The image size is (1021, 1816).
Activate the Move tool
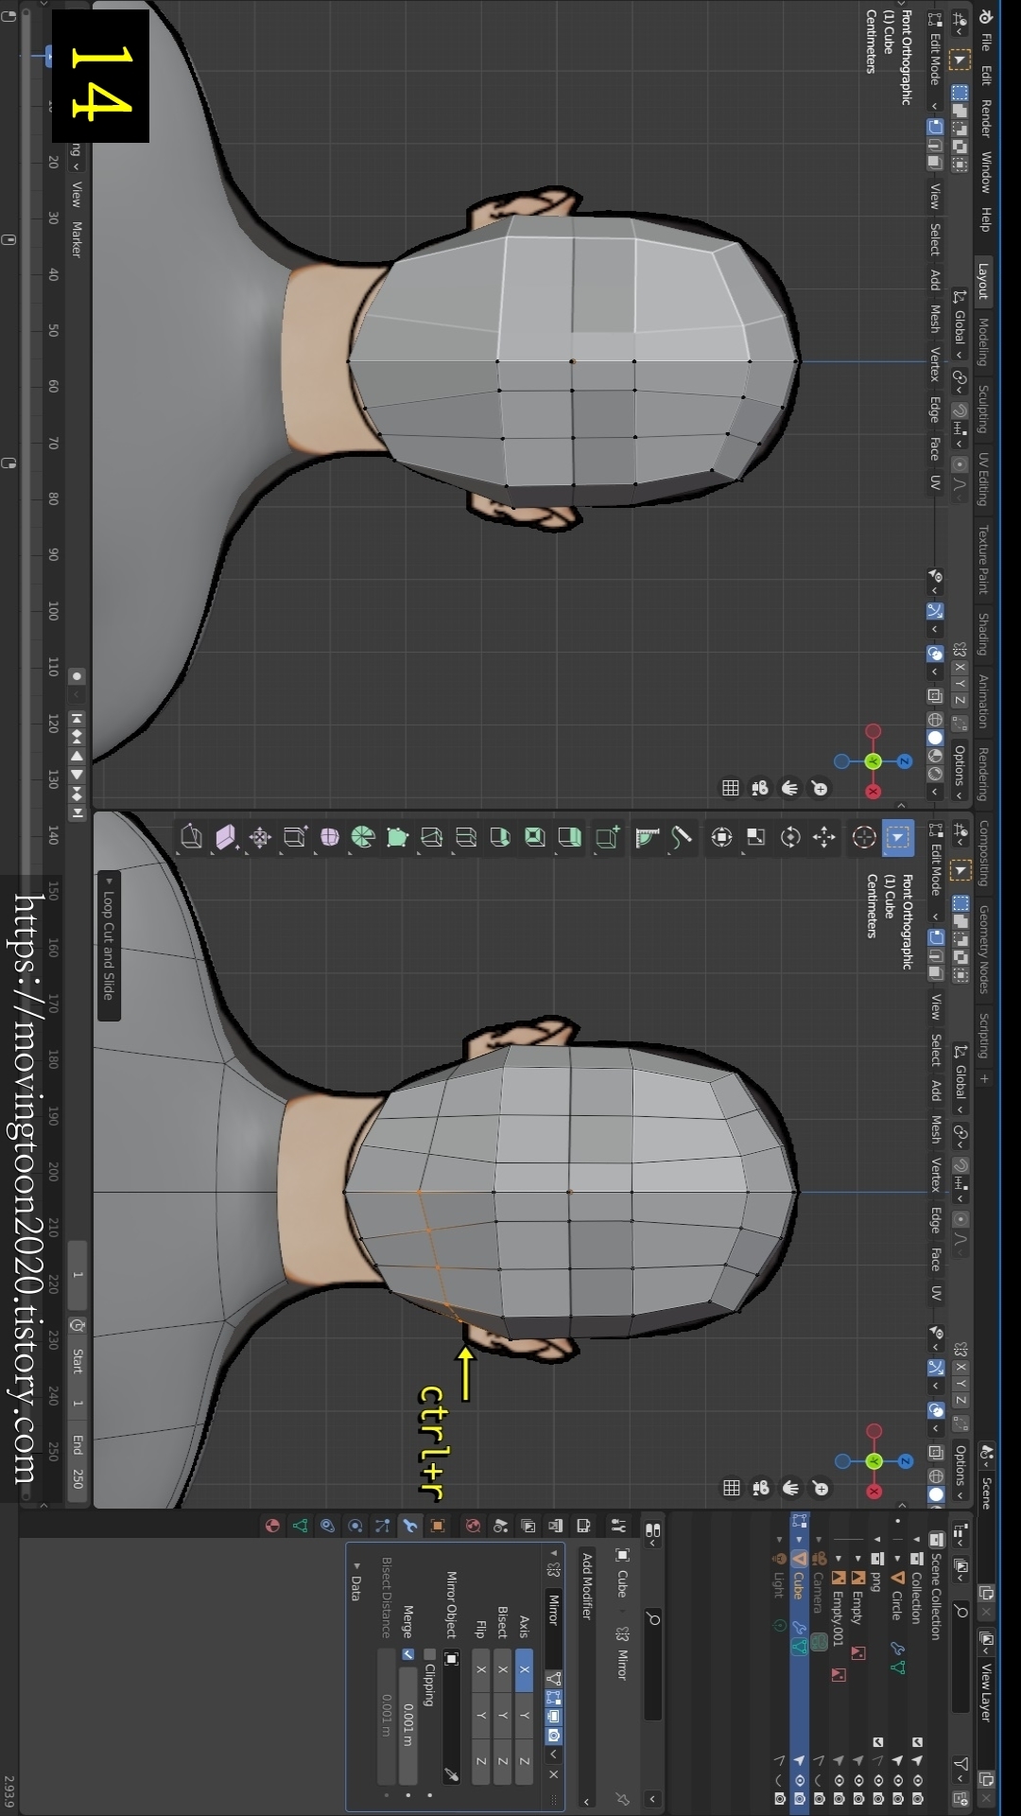(824, 837)
